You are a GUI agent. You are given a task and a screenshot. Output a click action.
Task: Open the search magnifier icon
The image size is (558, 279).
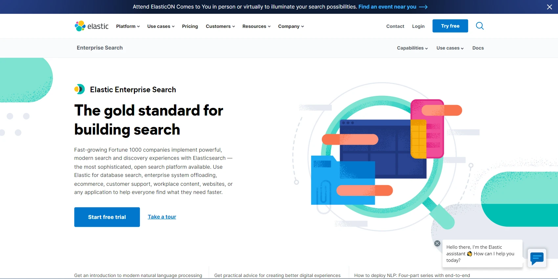tap(480, 26)
